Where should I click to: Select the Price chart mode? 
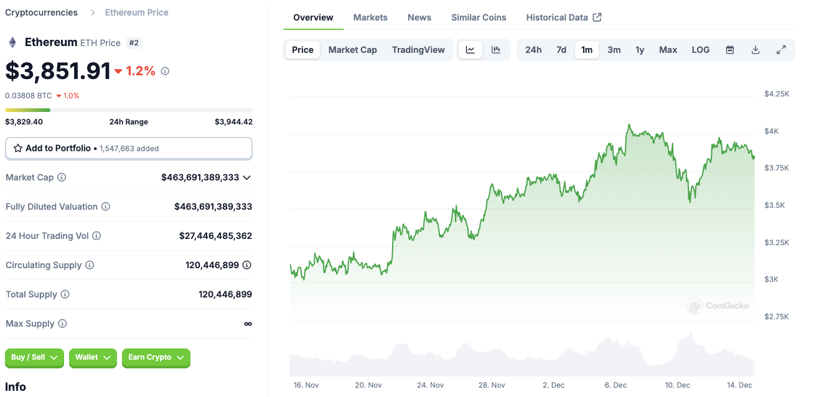[x=302, y=50]
